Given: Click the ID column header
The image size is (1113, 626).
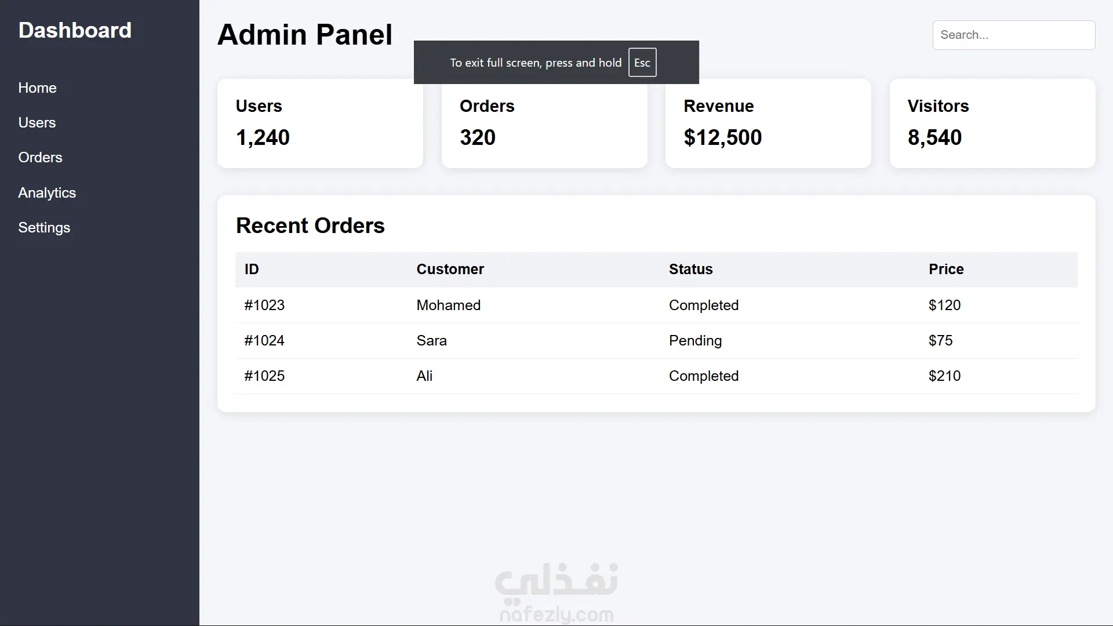Looking at the screenshot, I should point(252,270).
